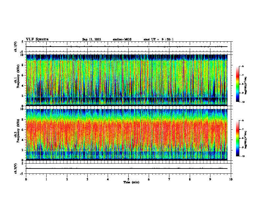This screenshot has width=260, height=201.
Task: Click the "10" kHz tick of ch.2 spectrogram
Action: (x=22, y=109)
